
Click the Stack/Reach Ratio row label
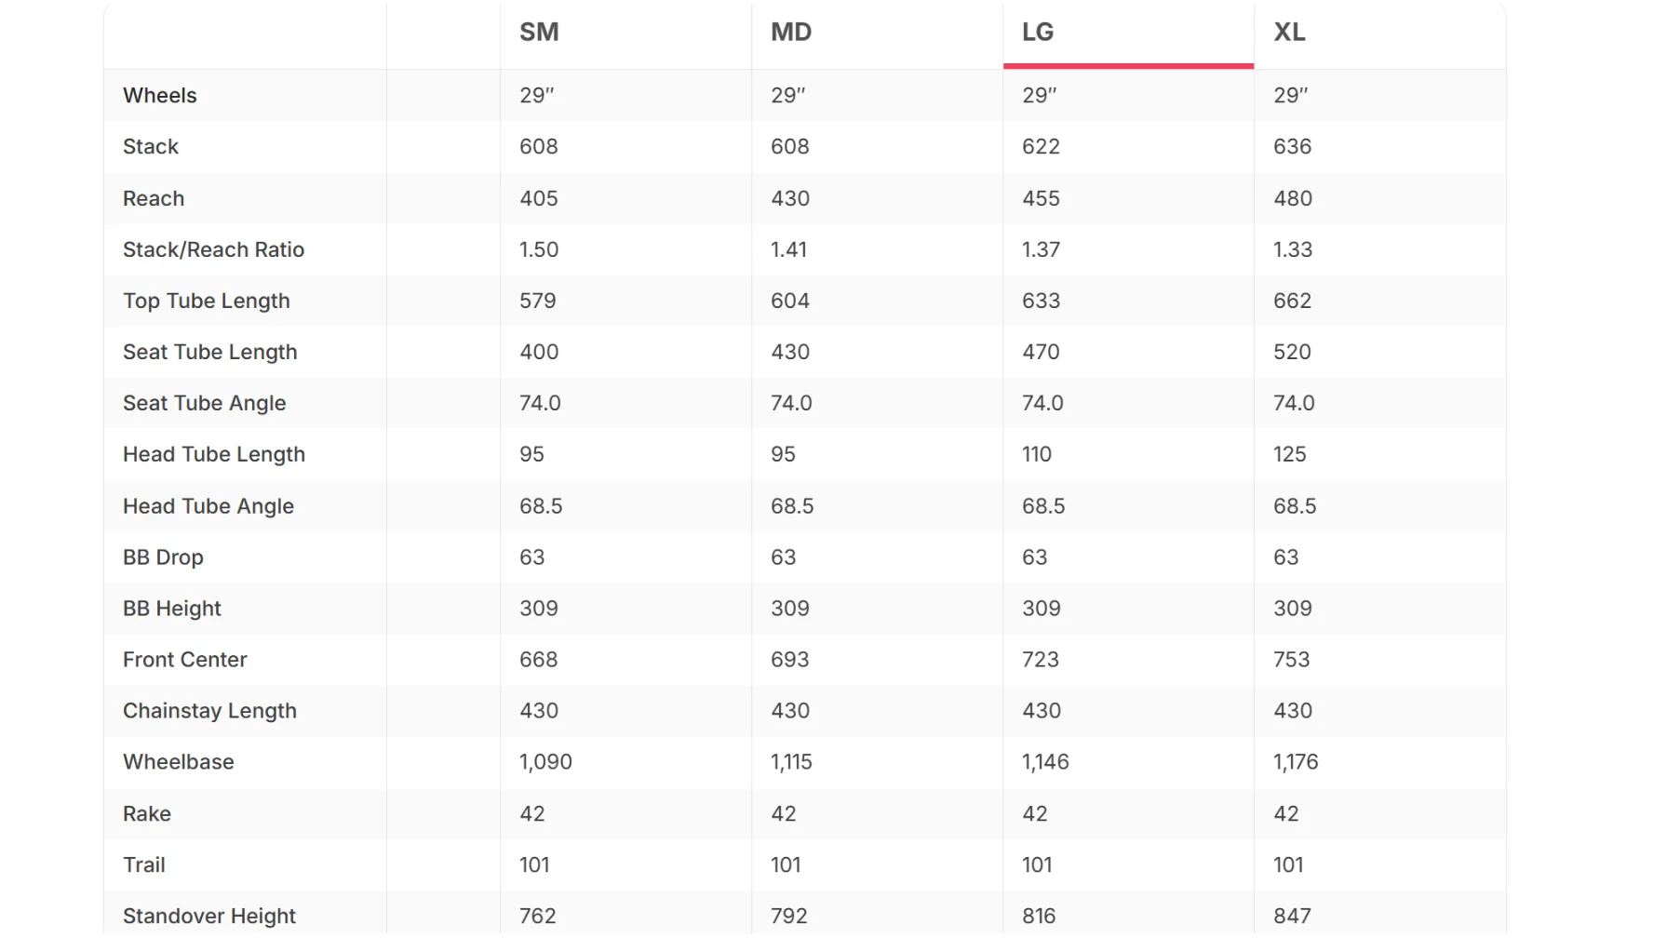coord(213,249)
